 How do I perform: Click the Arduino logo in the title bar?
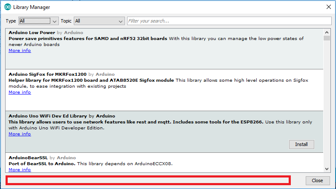pyautogui.click(x=8, y=7)
